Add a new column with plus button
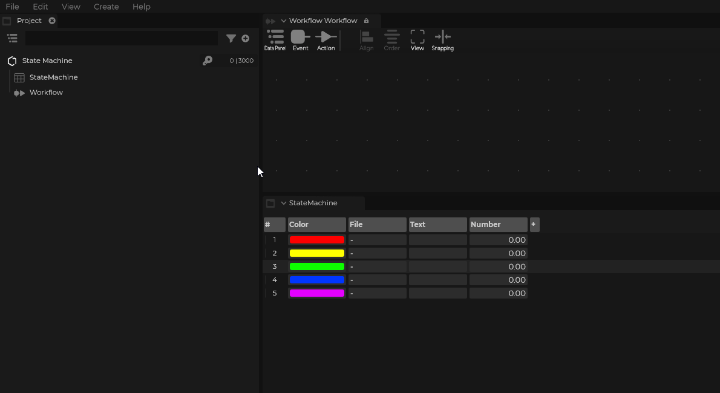 coord(534,225)
